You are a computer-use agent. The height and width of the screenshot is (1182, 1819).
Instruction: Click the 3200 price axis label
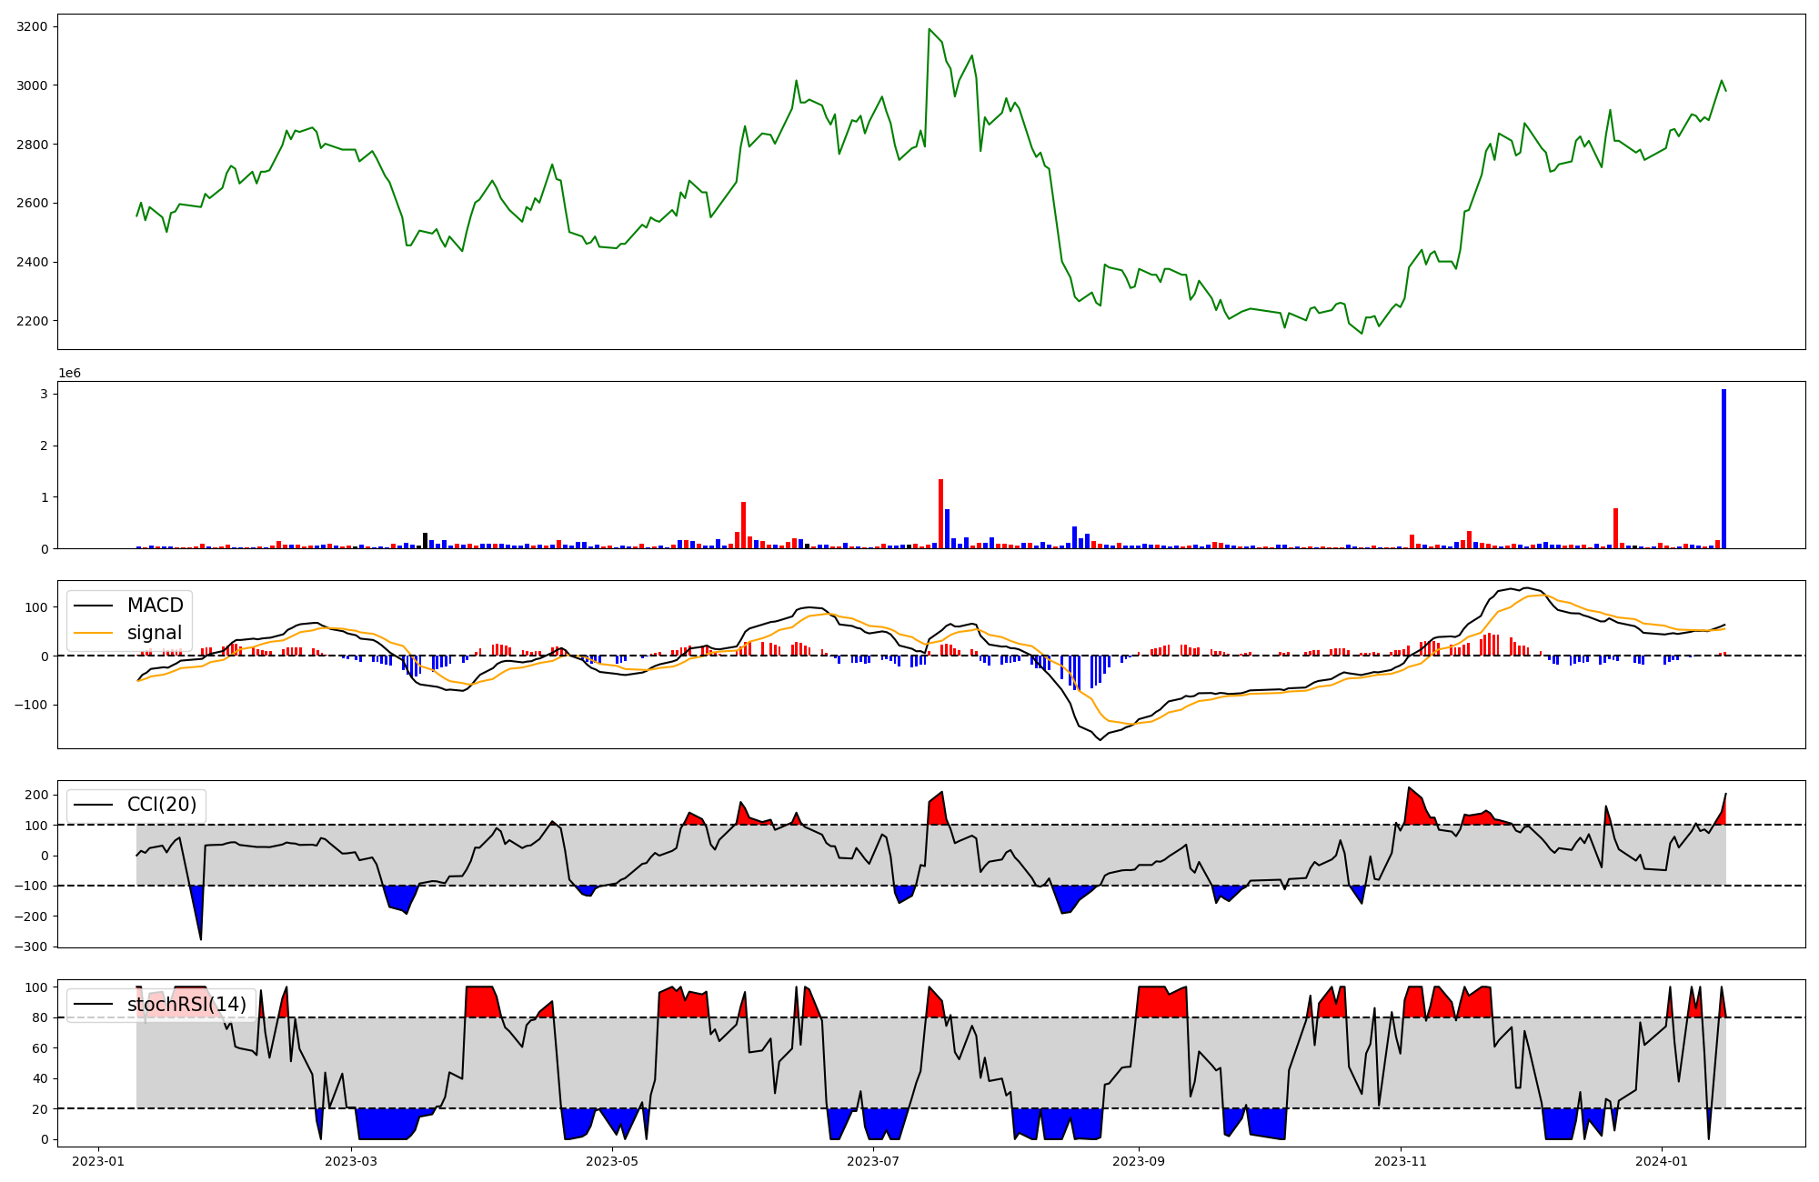pos(32,26)
